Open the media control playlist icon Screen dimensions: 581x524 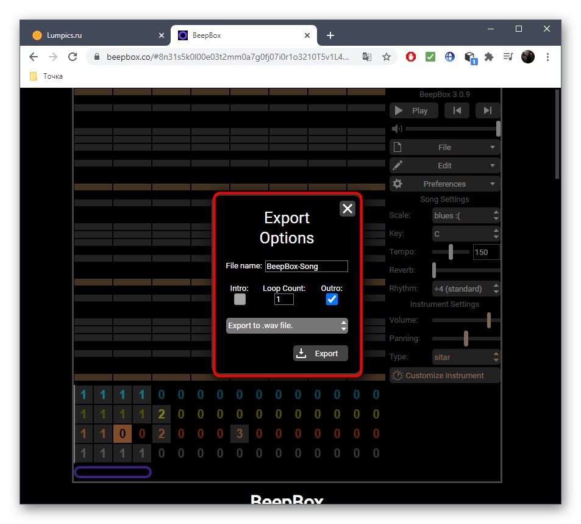click(x=508, y=57)
